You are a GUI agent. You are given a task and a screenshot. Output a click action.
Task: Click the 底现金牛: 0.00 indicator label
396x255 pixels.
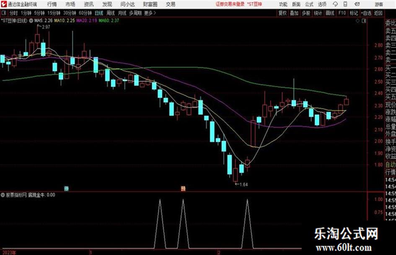click(41, 195)
